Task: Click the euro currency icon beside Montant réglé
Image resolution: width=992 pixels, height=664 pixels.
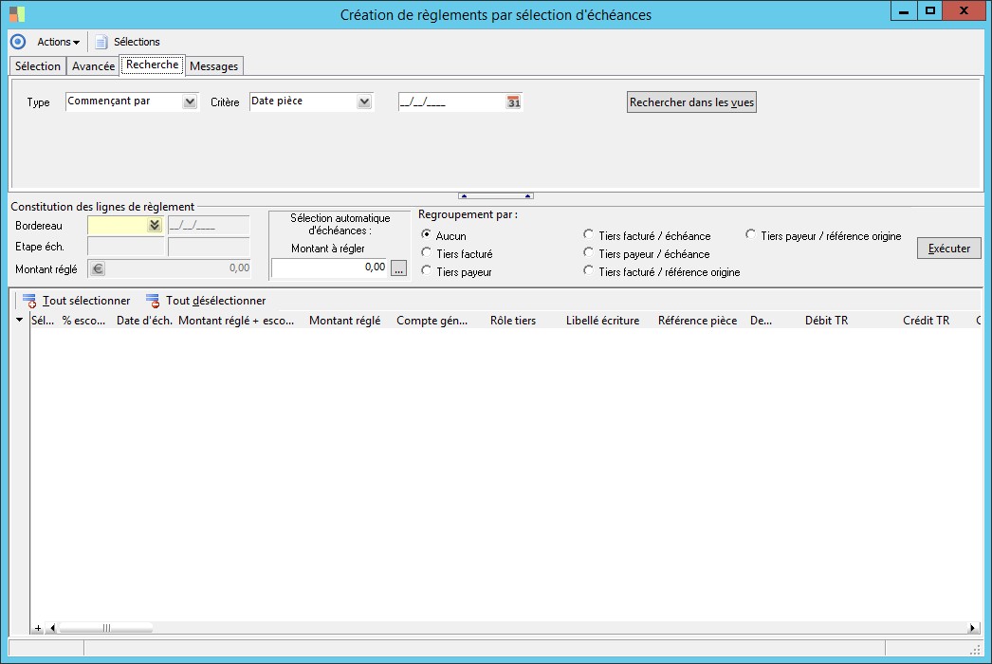Action: coord(98,268)
